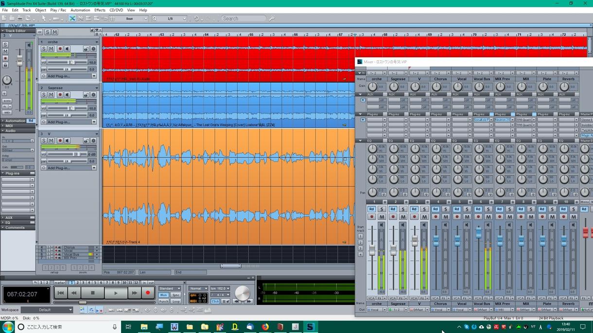Image resolution: width=593 pixels, height=333 pixels.
Task: Mute the Sagesse track in the arranger
Action: (52, 95)
